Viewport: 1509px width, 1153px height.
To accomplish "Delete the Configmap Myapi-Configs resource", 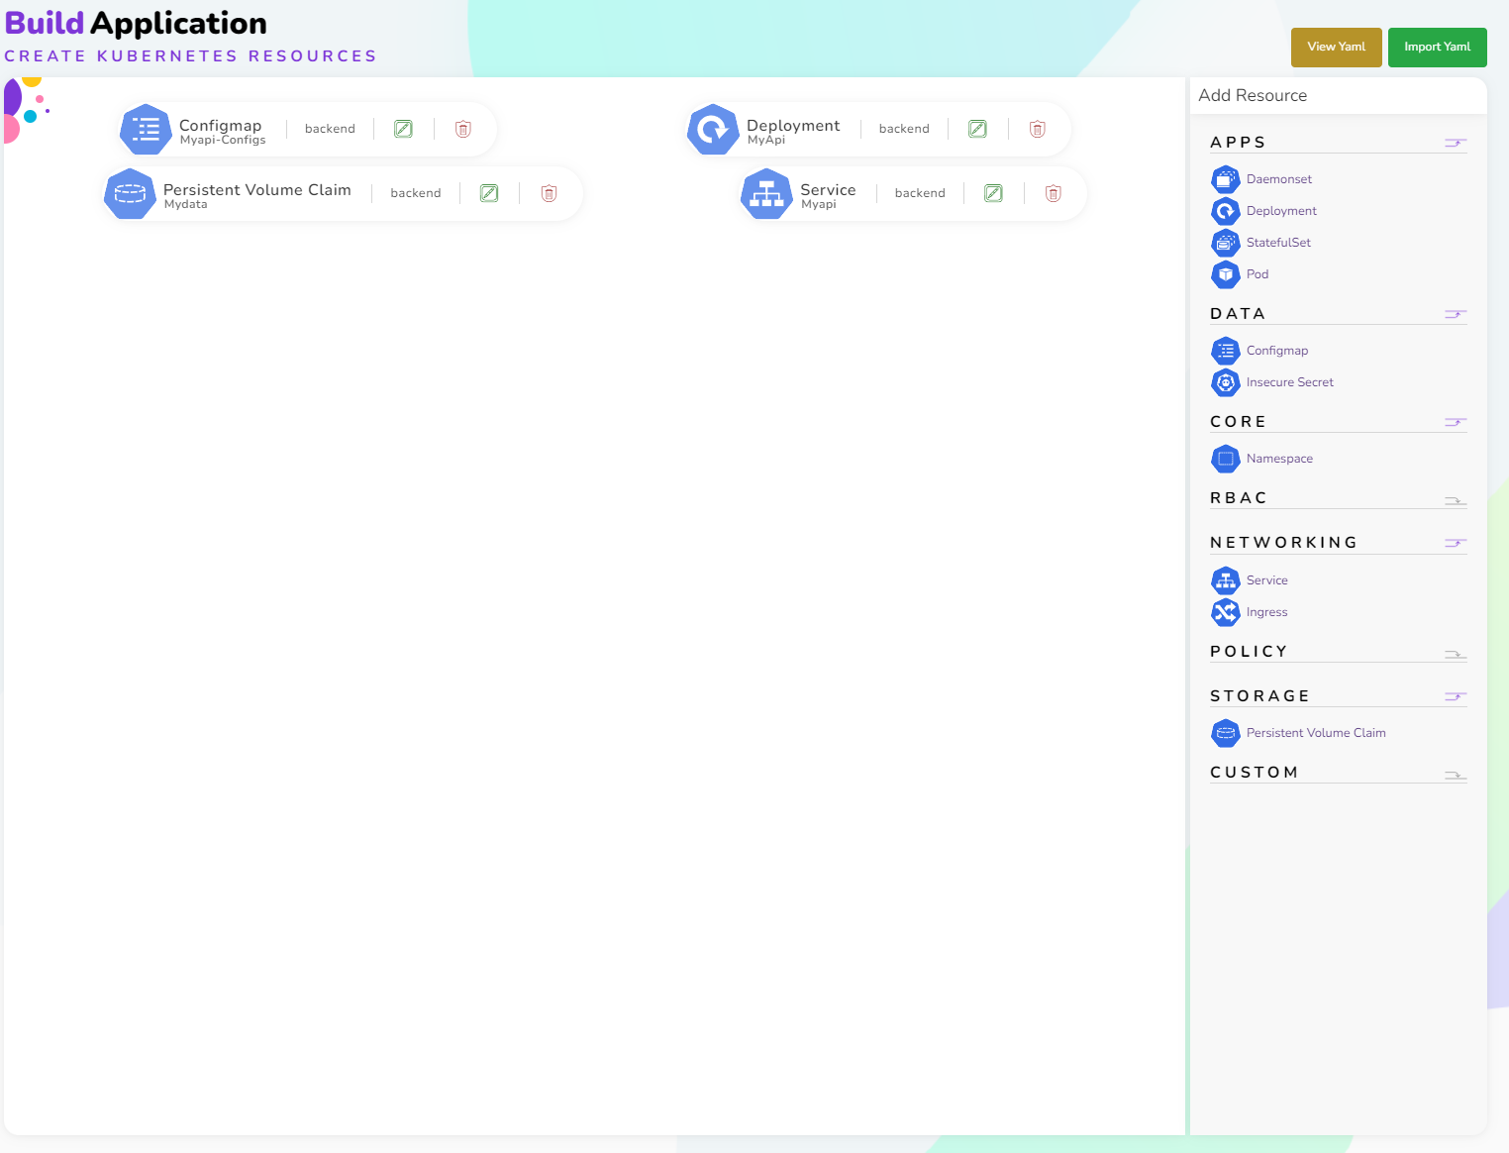I will [462, 129].
